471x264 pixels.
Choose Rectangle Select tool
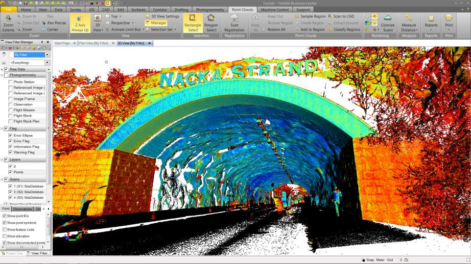pos(193,23)
